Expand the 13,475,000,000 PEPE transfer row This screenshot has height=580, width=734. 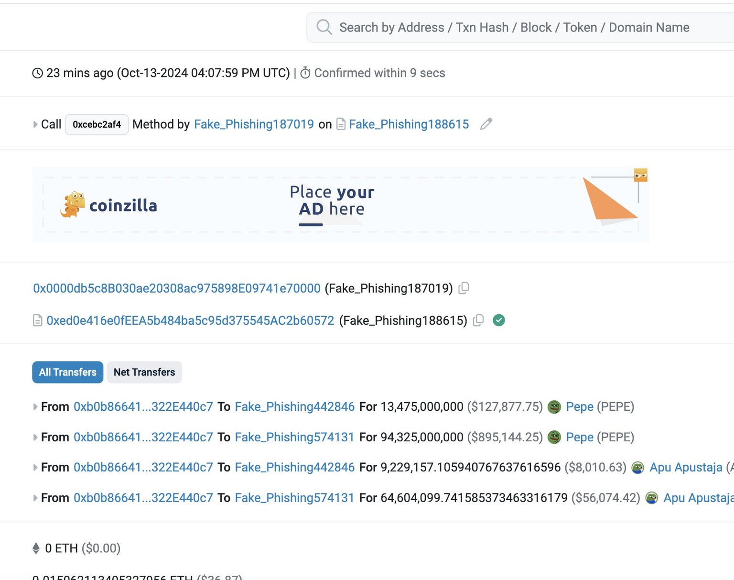point(35,407)
